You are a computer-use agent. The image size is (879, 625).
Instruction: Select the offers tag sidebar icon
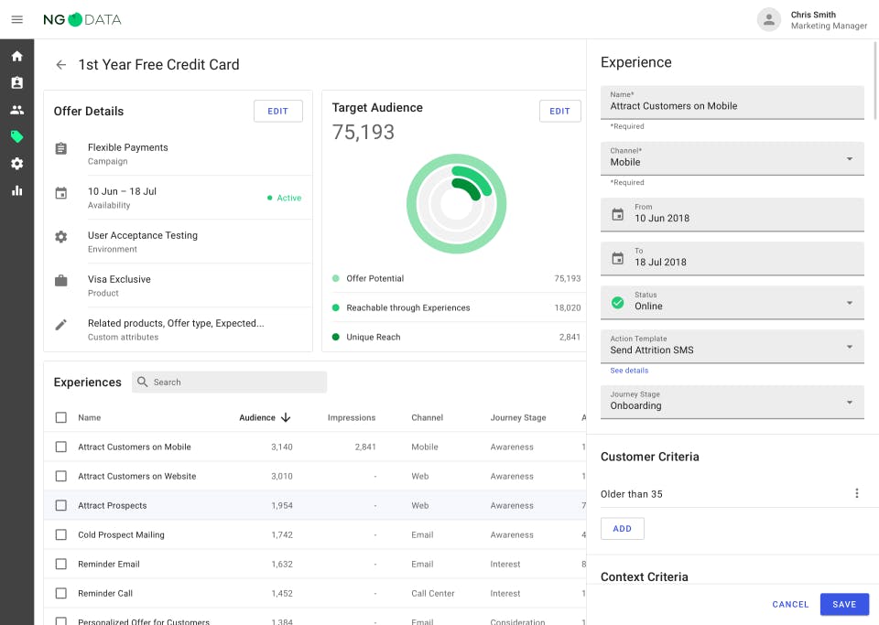pyautogui.click(x=16, y=136)
